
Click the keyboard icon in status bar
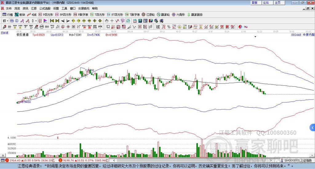(x=2, y=160)
